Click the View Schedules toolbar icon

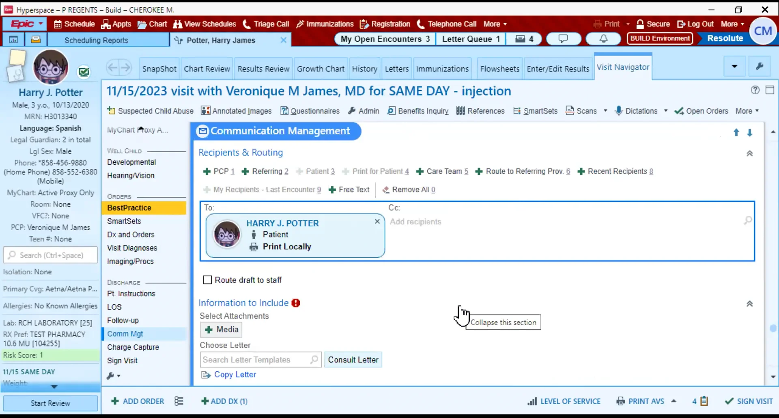pos(177,24)
